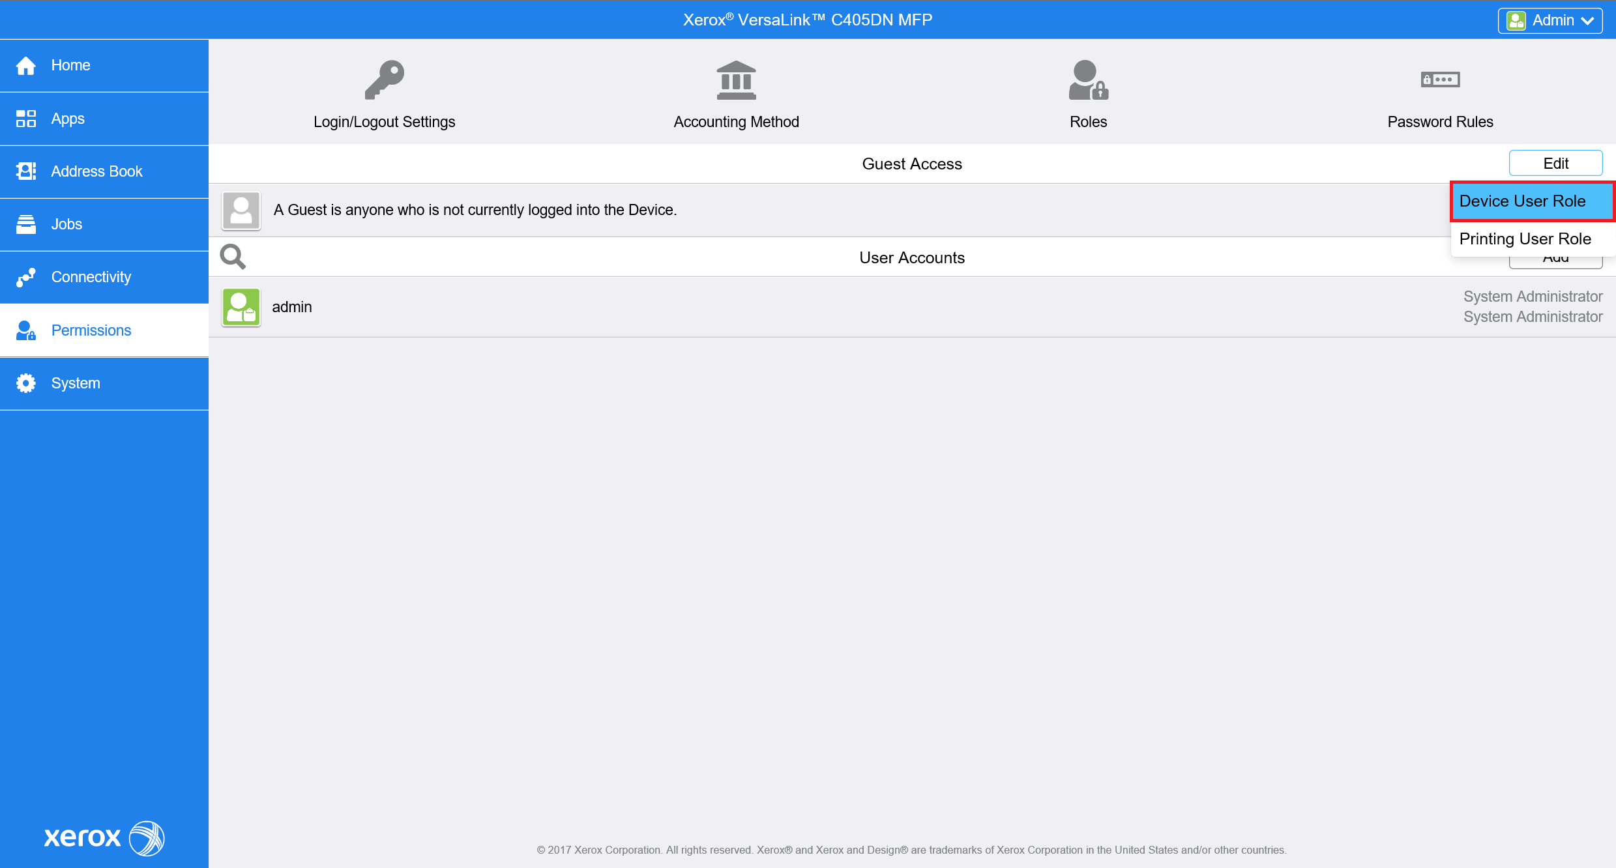Click the admin user avatar icon
The height and width of the screenshot is (868, 1616).
pyautogui.click(x=241, y=307)
